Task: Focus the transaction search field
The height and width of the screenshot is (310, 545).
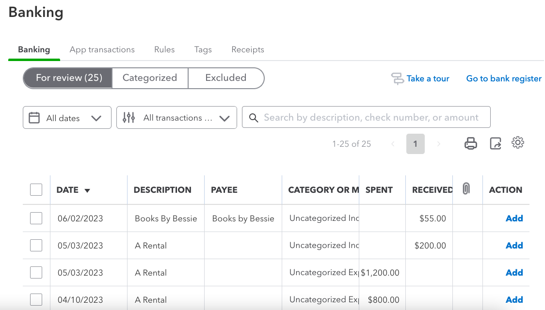Action: click(x=371, y=118)
